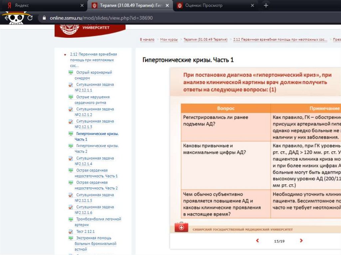Click the Вопрос table column header

pyautogui.click(x=226, y=108)
